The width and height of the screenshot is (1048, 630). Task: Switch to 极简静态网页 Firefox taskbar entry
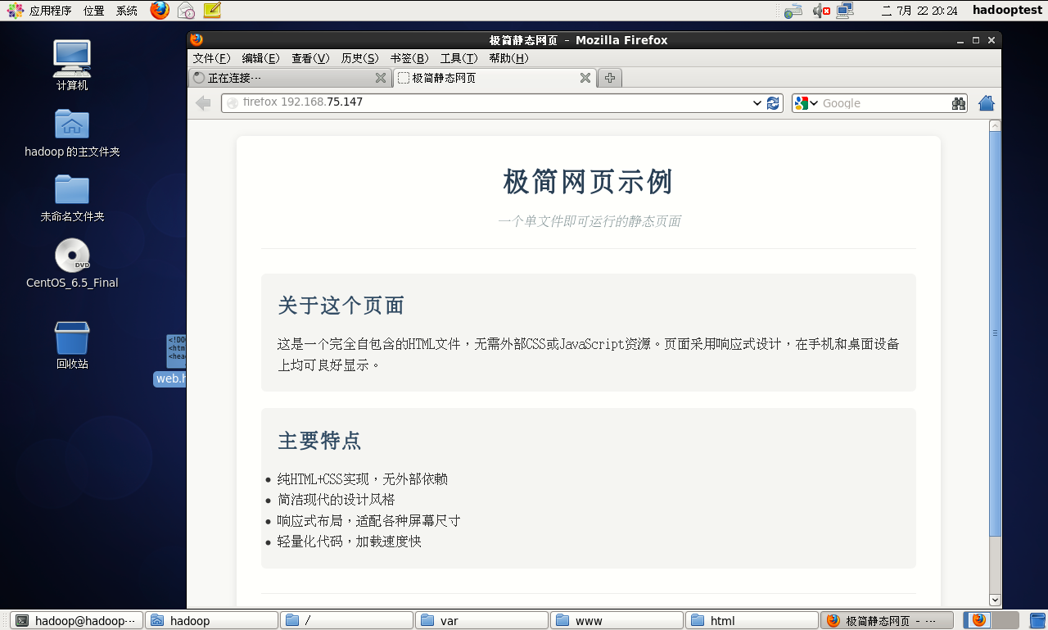point(887,621)
